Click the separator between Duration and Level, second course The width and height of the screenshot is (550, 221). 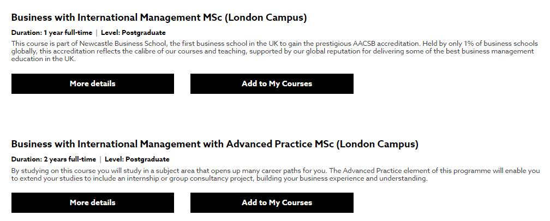tap(100, 159)
